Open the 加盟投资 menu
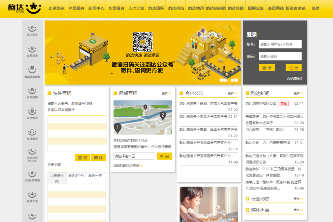Screen dimensions: 333x222 click(116, 8)
